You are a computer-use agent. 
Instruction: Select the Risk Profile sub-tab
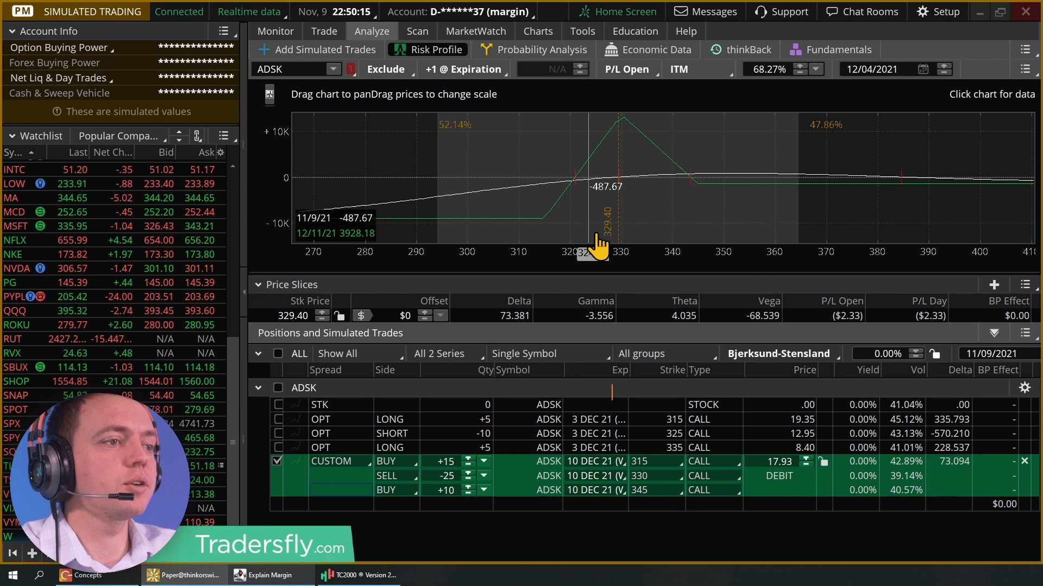coord(428,49)
